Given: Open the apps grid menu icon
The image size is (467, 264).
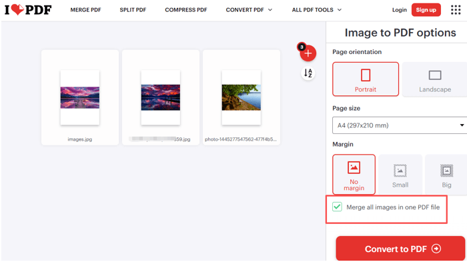Looking at the screenshot, I should point(456,10).
